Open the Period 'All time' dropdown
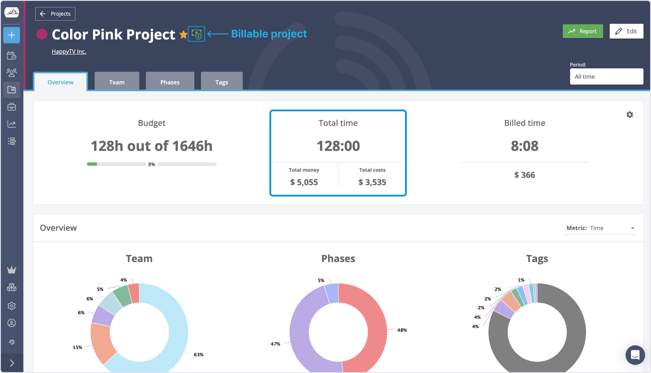 pos(606,76)
